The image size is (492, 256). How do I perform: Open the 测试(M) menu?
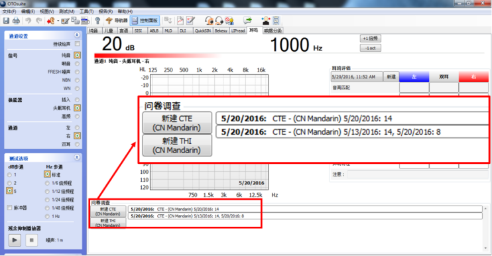pyautogui.click(x=66, y=11)
